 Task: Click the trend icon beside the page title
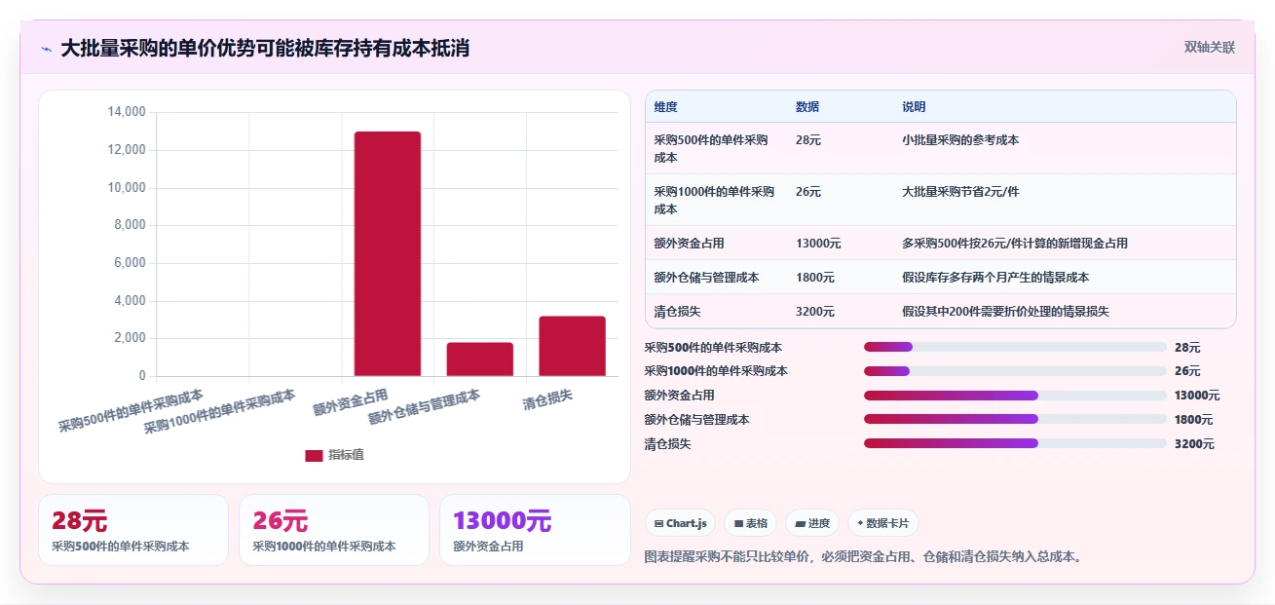[x=47, y=49]
